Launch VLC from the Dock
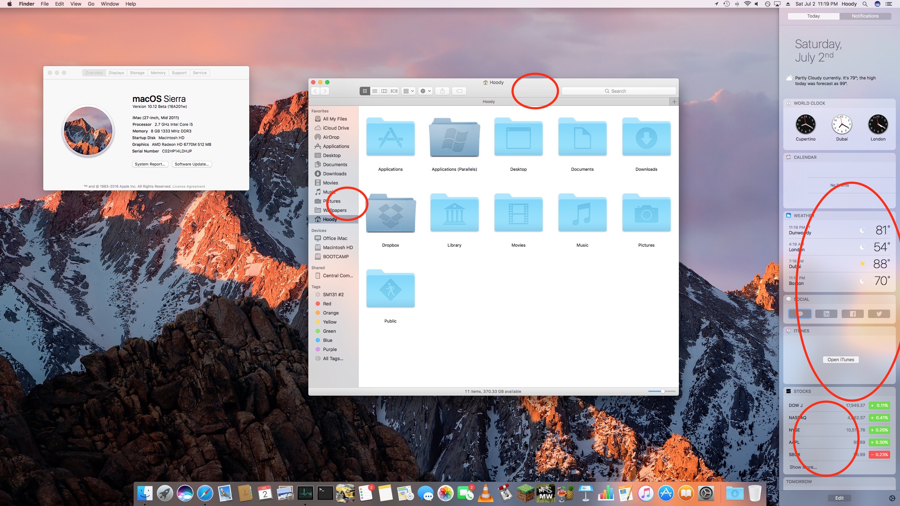 486,493
